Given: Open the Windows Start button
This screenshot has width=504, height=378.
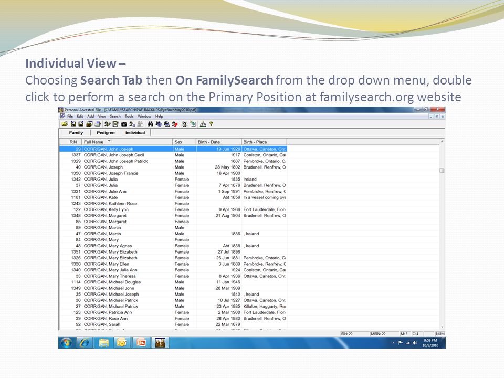Looking at the screenshot, I should click(x=66, y=343).
